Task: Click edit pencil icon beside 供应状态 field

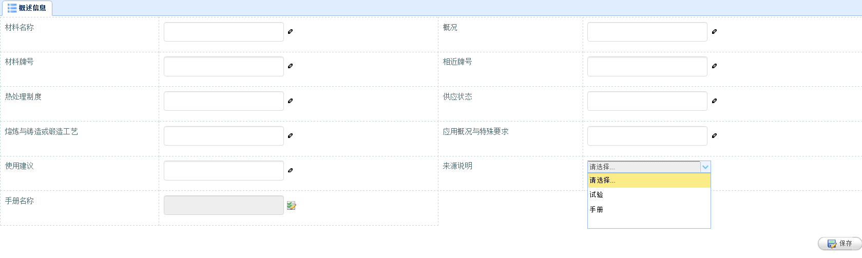Action: [714, 101]
